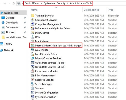Unpin Pictures using its pin icon
The width and height of the screenshot is (126, 100).
[x=25, y=32]
